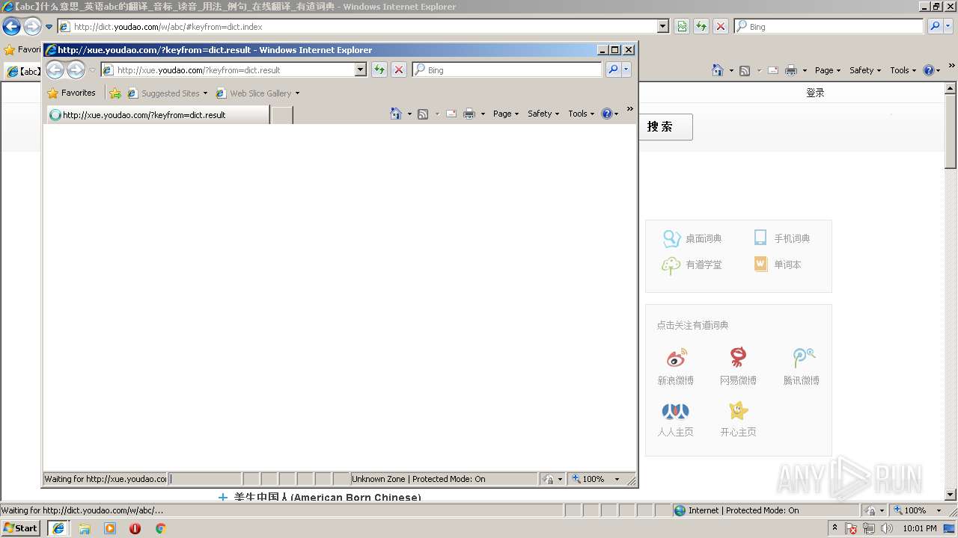This screenshot has width=958, height=538.
Task: Expand 美生中国人 entry plus icon
Action: point(222,497)
